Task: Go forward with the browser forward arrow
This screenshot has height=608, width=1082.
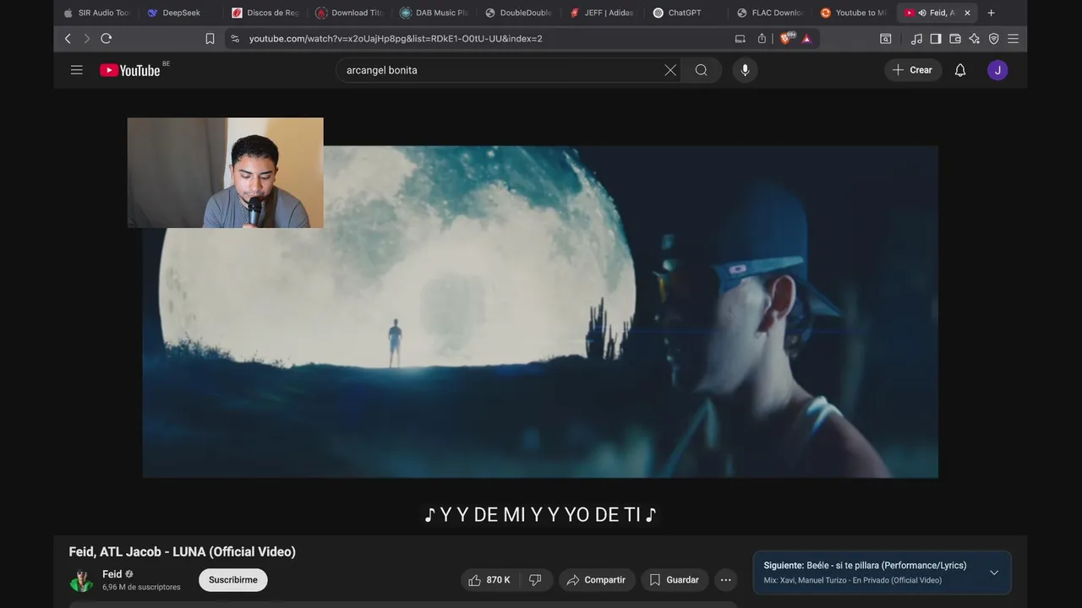Action: (x=86, y=38)
